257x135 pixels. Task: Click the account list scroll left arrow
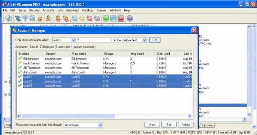click(19, 116)
